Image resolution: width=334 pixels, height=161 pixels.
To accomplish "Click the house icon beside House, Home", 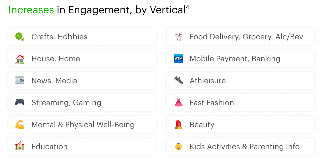I will click(20, 59).
